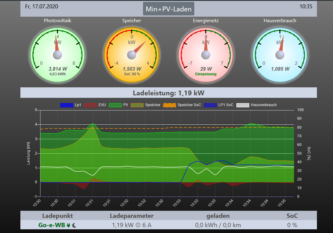The image size is (333, 233).
Task: Click the Speicher battery gauge
Action: pos(132,54)
